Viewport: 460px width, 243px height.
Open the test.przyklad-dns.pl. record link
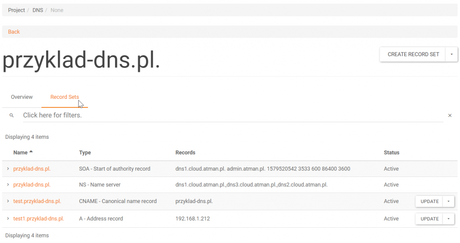[37, 201]
